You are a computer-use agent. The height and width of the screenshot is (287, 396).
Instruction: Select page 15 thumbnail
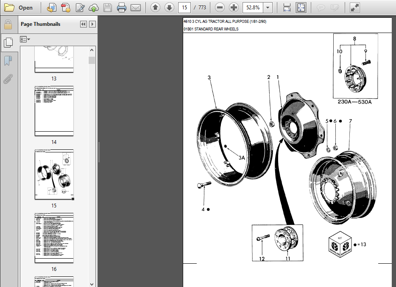(54, 174)
